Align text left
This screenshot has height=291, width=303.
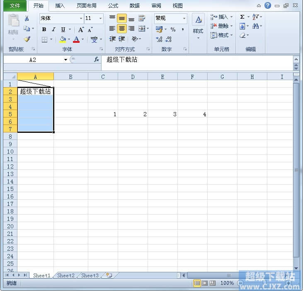[112, 29]
